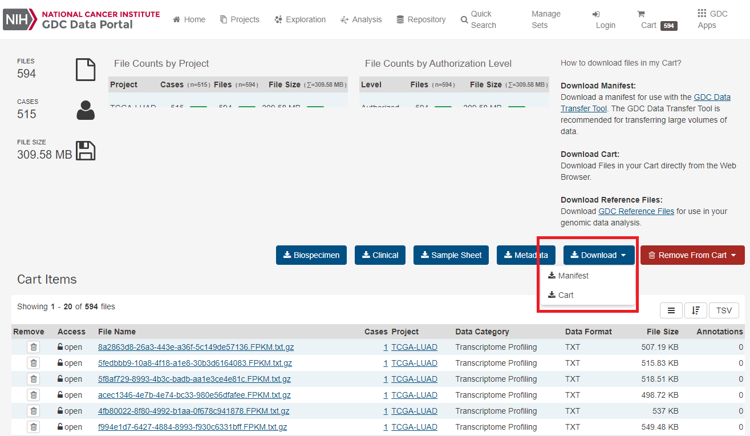Image resolution: width=750 pixels, height=436 pixels.
Task: Click the File Counts by Authorization Level heading
Action: 438,63
